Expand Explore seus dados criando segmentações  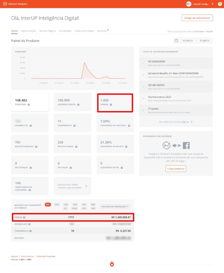click(72, 186)
